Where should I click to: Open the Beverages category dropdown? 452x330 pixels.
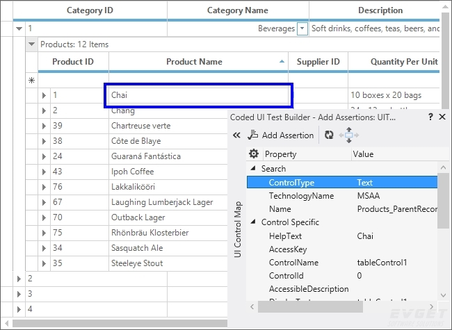[x=302, y=28]
